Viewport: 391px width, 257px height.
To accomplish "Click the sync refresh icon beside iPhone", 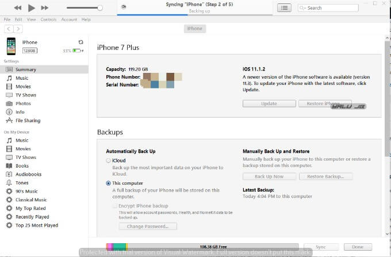I will pos(80,42).
